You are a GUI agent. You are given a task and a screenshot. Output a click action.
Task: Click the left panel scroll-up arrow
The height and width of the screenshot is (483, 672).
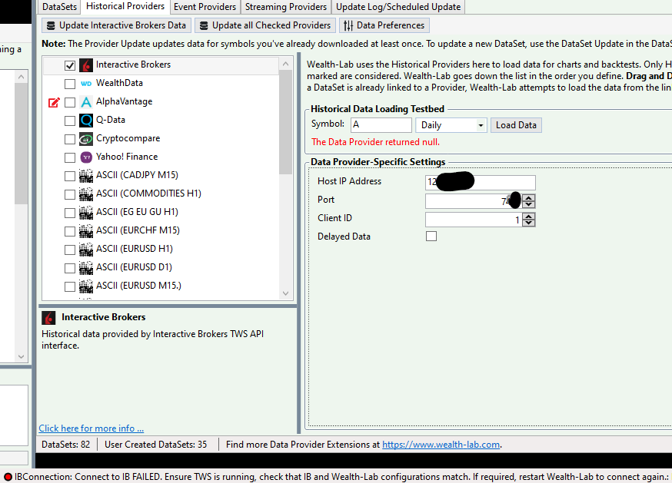21,77
